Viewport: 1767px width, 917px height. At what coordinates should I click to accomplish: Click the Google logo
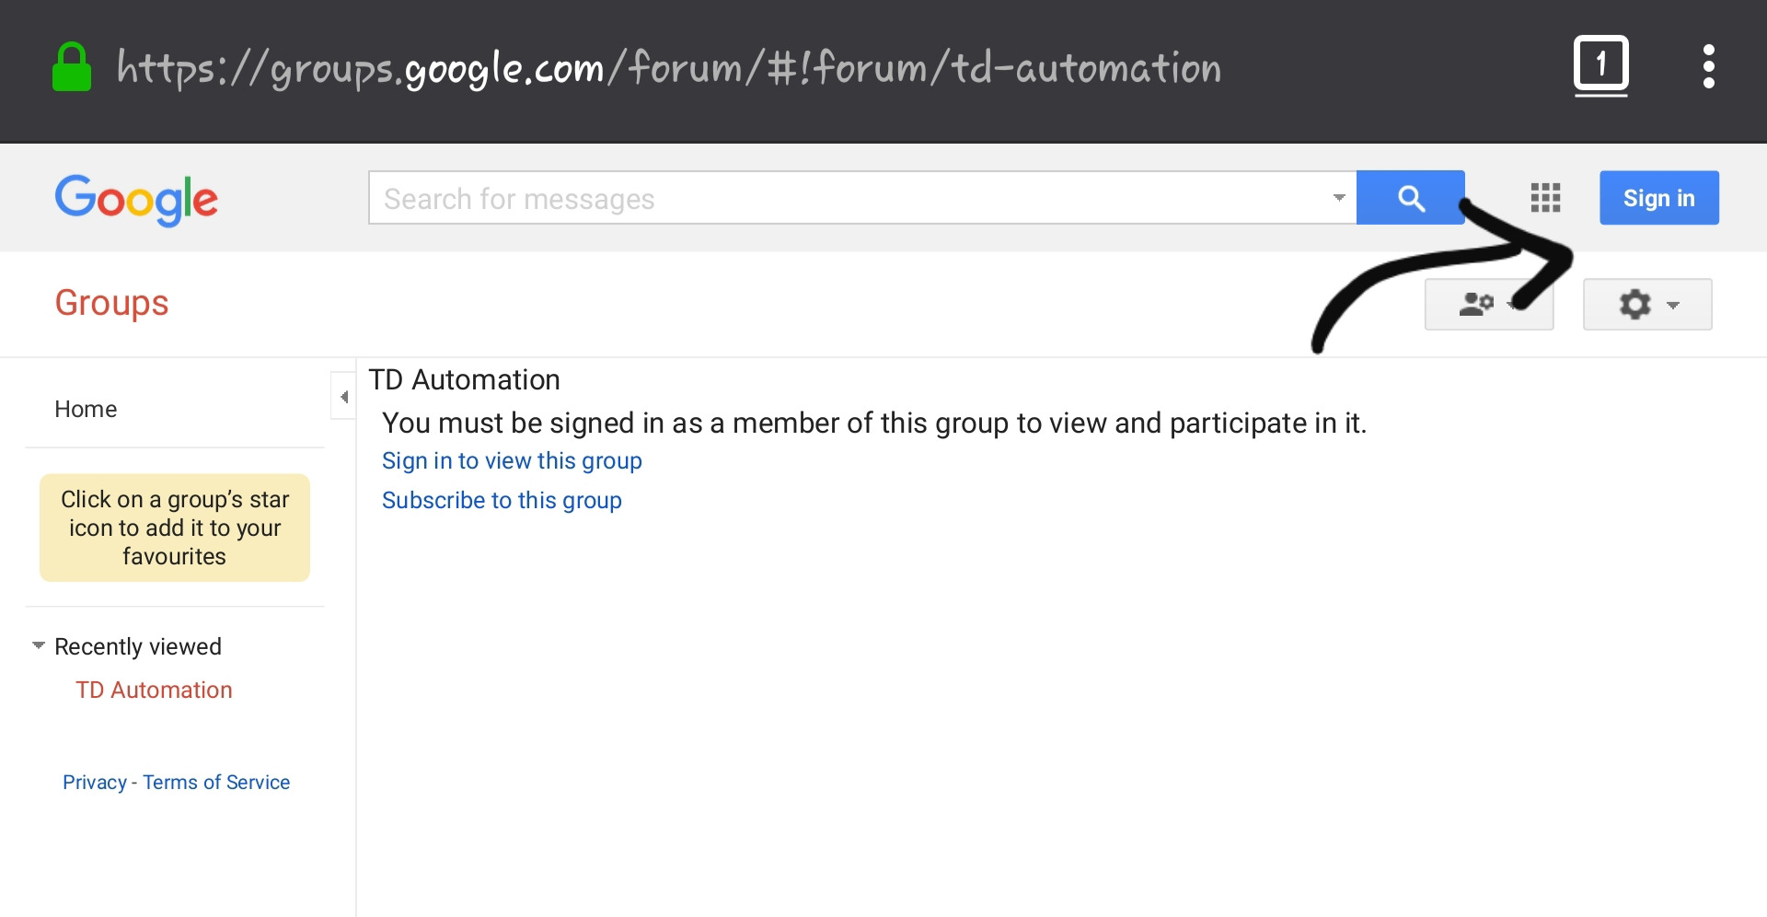tap(136, 199)
